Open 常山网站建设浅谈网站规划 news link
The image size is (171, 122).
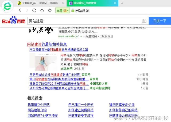click(59, 79)
